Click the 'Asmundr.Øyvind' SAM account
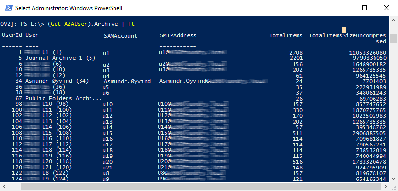This screenshot has width=398, height=191. tap(127, 82)
